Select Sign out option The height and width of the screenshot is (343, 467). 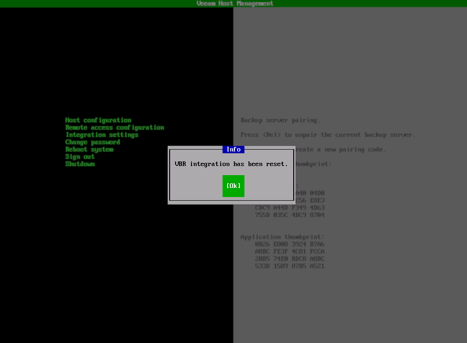point(80,156)
